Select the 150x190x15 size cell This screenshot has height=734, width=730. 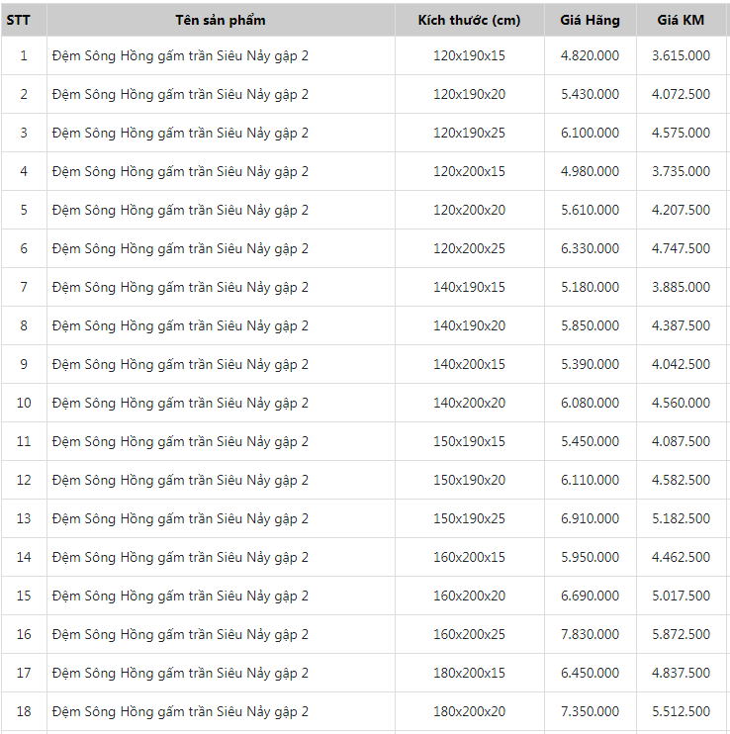click(469, 441)
